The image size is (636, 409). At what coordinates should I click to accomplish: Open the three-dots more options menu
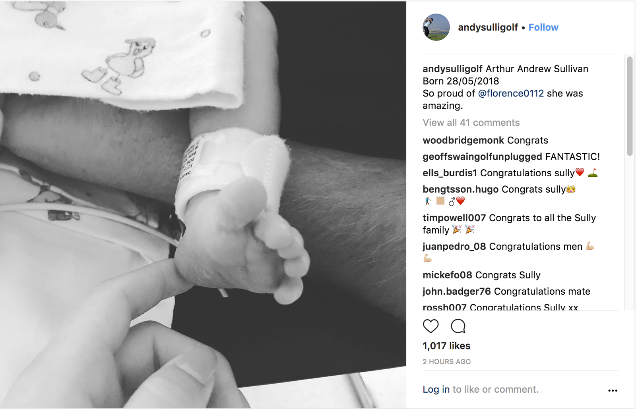pyautogui.click(x=613, y=391)
